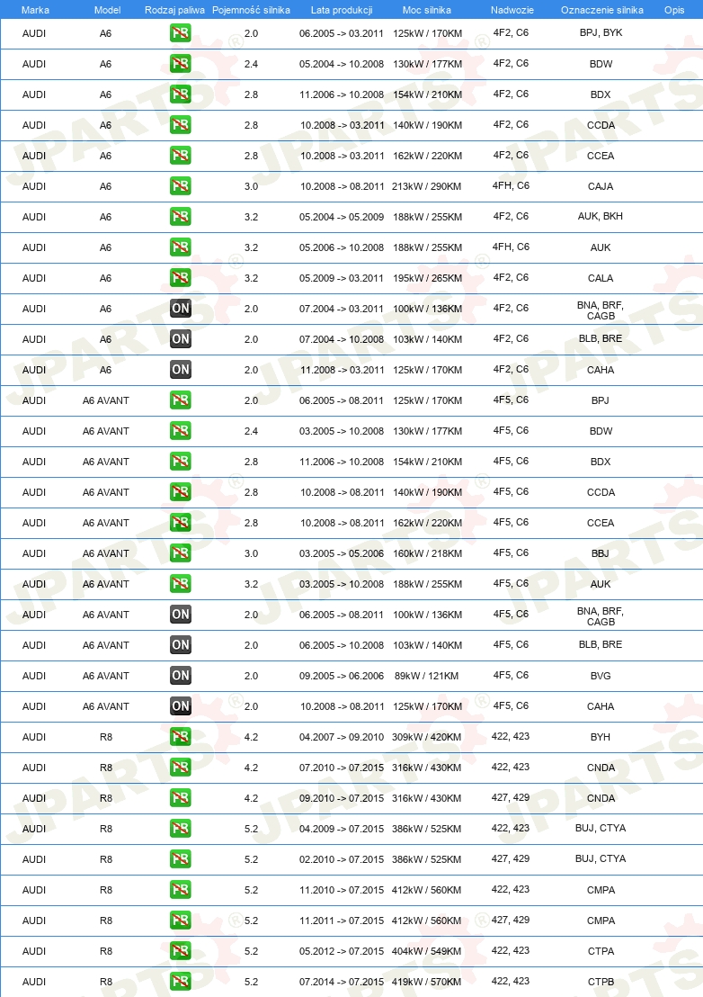Viewport: 703px width, 997px height.
Task: Click the Nadwozie column header
Action: 512,10
